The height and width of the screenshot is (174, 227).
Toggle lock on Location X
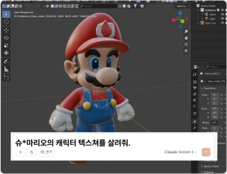[x=221, y=95]
